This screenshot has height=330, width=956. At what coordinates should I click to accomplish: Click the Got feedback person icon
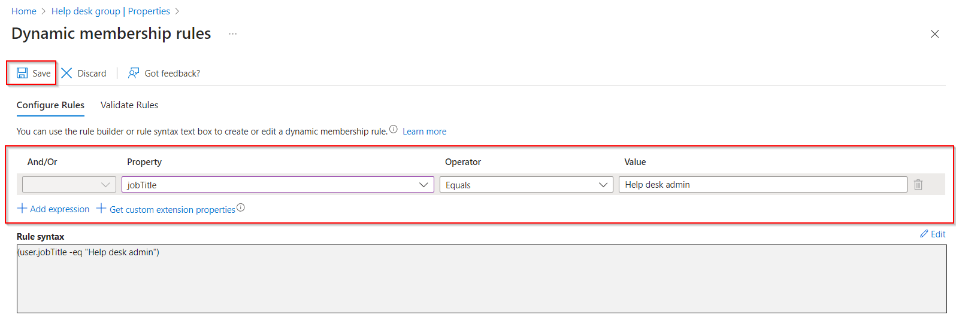point(134,73)
